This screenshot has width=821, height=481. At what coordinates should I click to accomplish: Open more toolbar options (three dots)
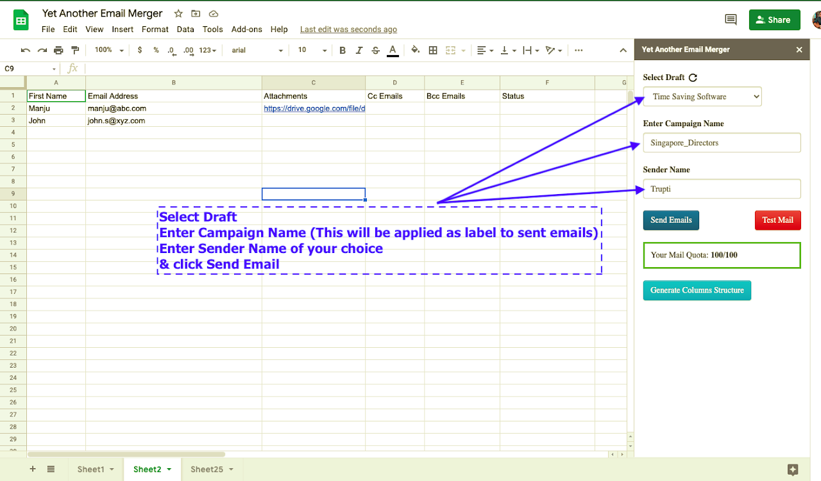pos(579,50)
